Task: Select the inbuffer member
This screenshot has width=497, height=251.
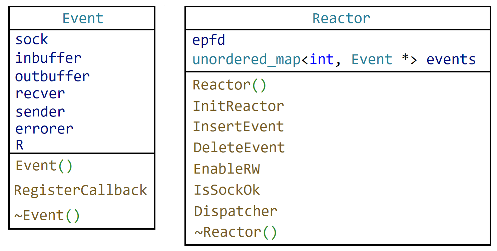Action: 48,58
